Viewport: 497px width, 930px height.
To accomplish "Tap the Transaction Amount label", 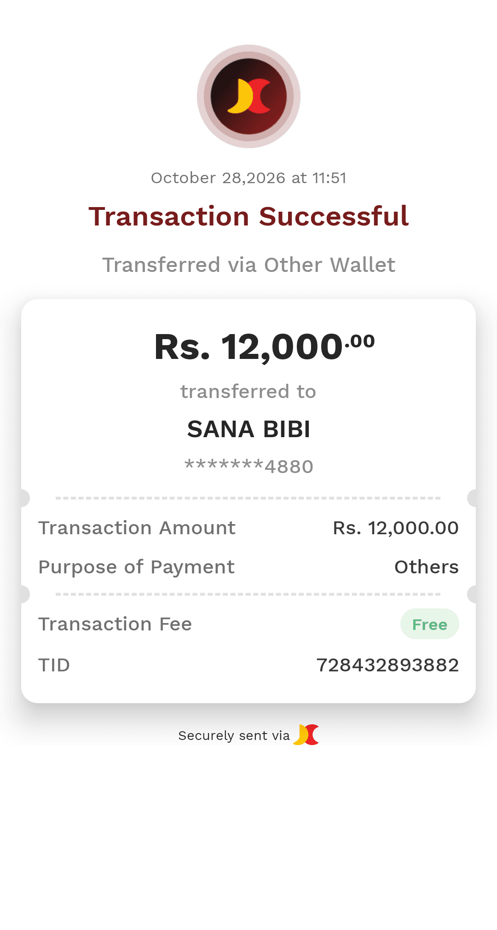I will (x=137, y=528).
